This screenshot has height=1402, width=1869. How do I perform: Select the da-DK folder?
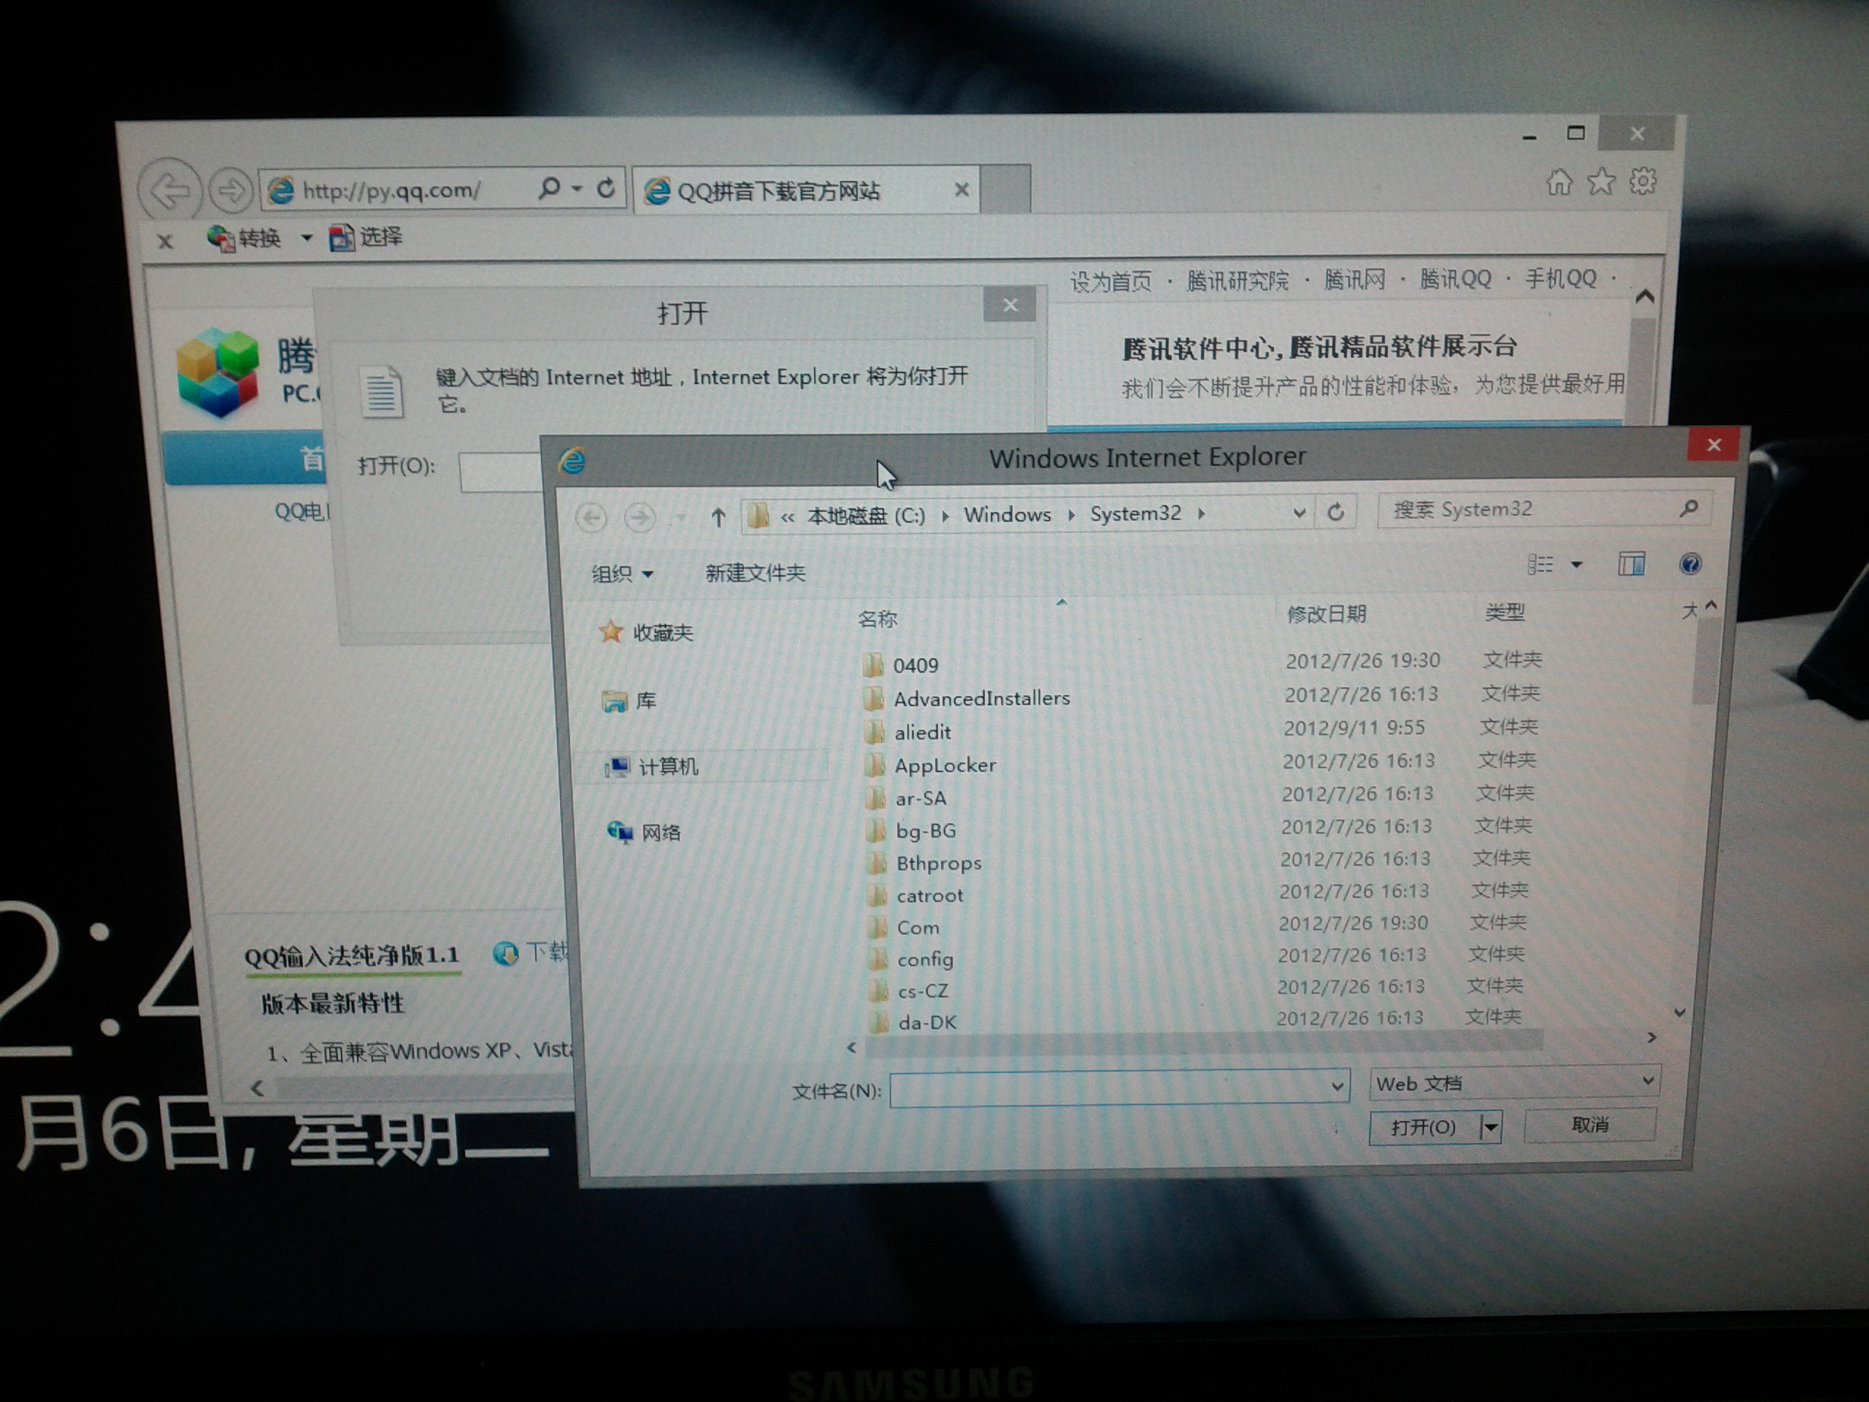pyautogui.click(x=915, y=1022)
